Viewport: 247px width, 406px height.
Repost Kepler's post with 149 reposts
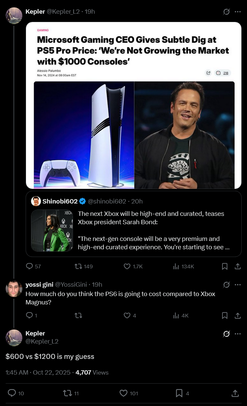[78, 266]
